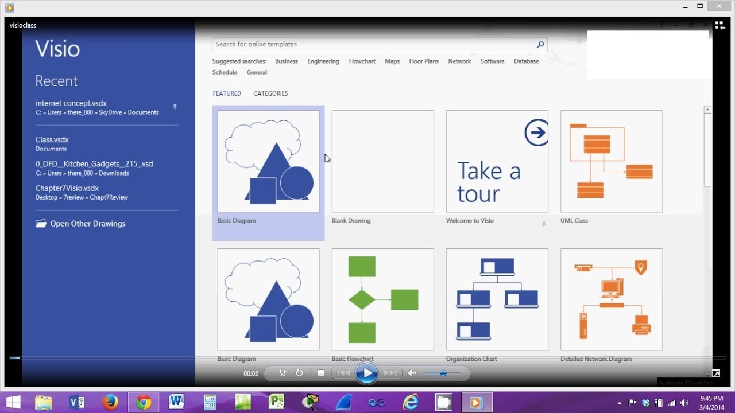This screenshot has height=413, width=735.
Task: Adjust the media player volume slider
Action: pyautogui.click(x=443, y=373)
